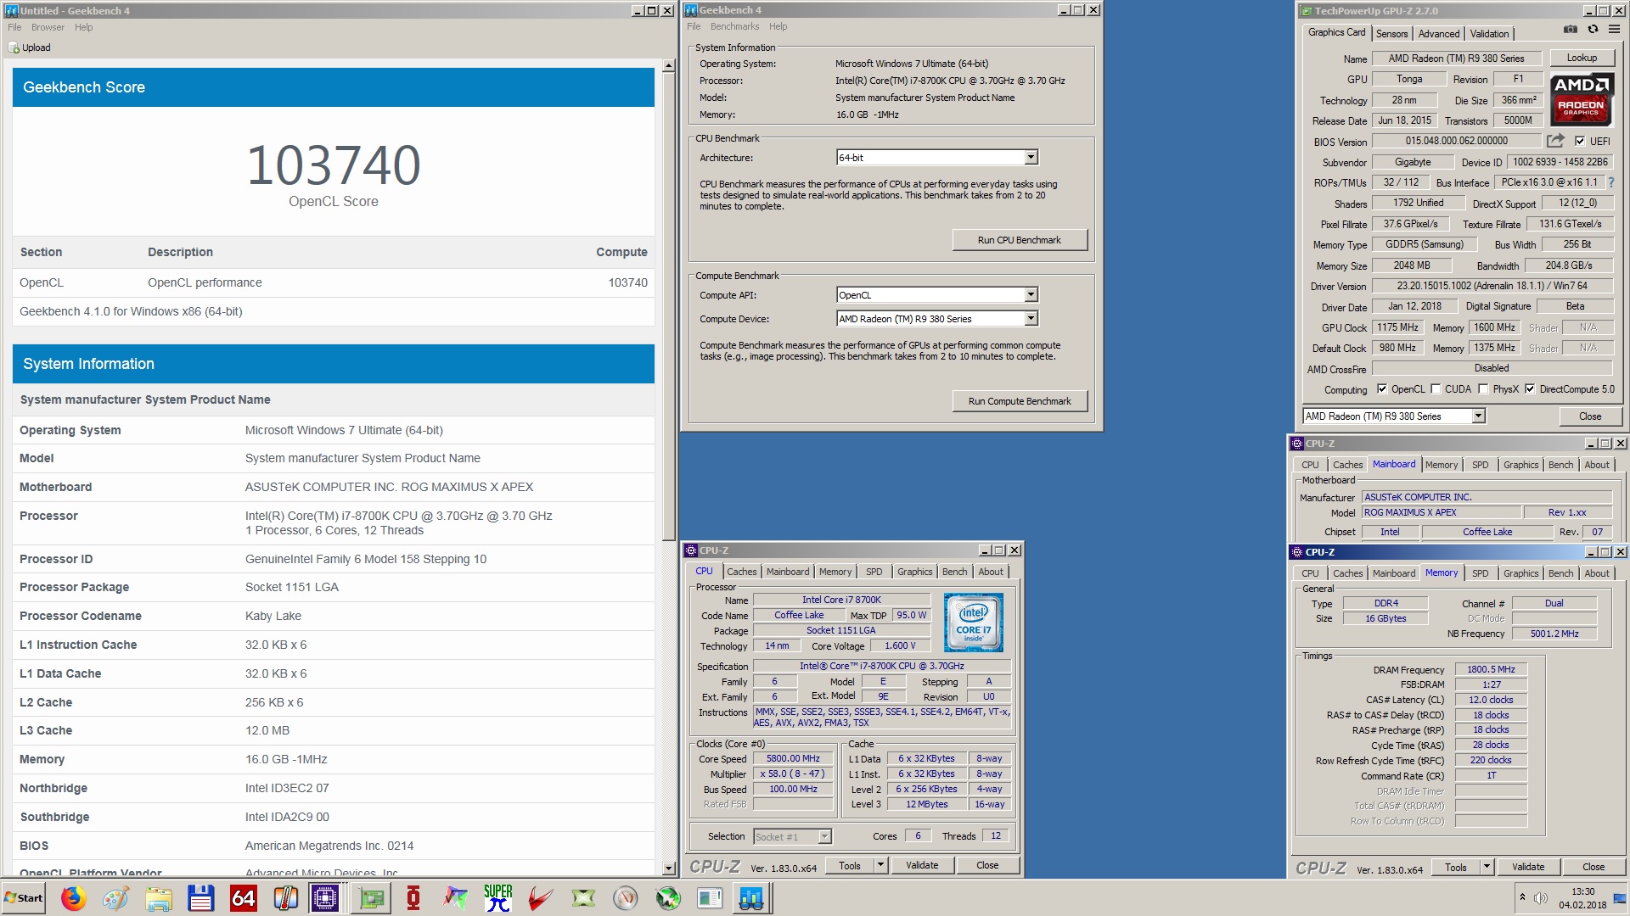Click Show Desktop button at taskbar end
1630x916 pixels.
(x=1620, y=897)
